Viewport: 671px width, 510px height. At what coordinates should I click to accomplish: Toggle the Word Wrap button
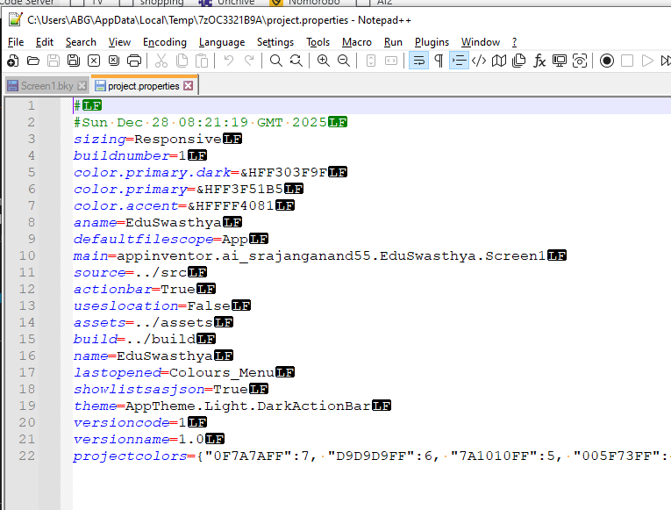pyautogui.click(x=418, y=61)
